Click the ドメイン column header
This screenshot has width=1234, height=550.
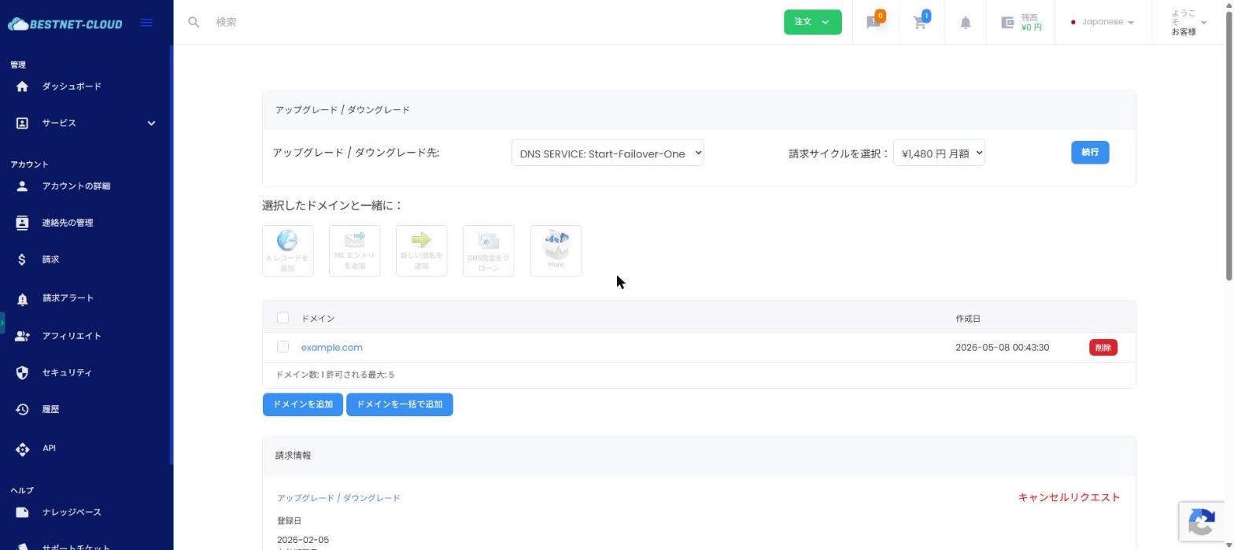point(318,319)
